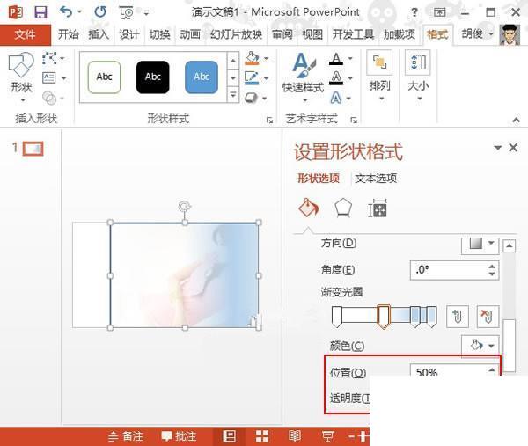Select the 形状选项 shape options tab
This screenshot has height=446, width=528.
[319, 178]
